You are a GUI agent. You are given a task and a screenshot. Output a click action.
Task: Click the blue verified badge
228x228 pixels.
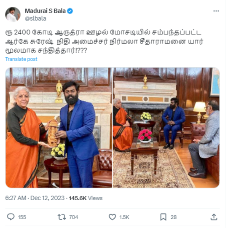click(x=70, y=11)
